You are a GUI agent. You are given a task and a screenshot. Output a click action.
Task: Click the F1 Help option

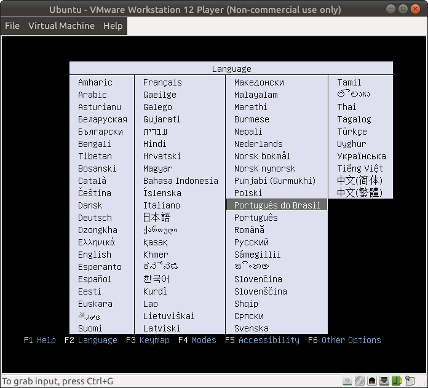click(x=40, y=340)
